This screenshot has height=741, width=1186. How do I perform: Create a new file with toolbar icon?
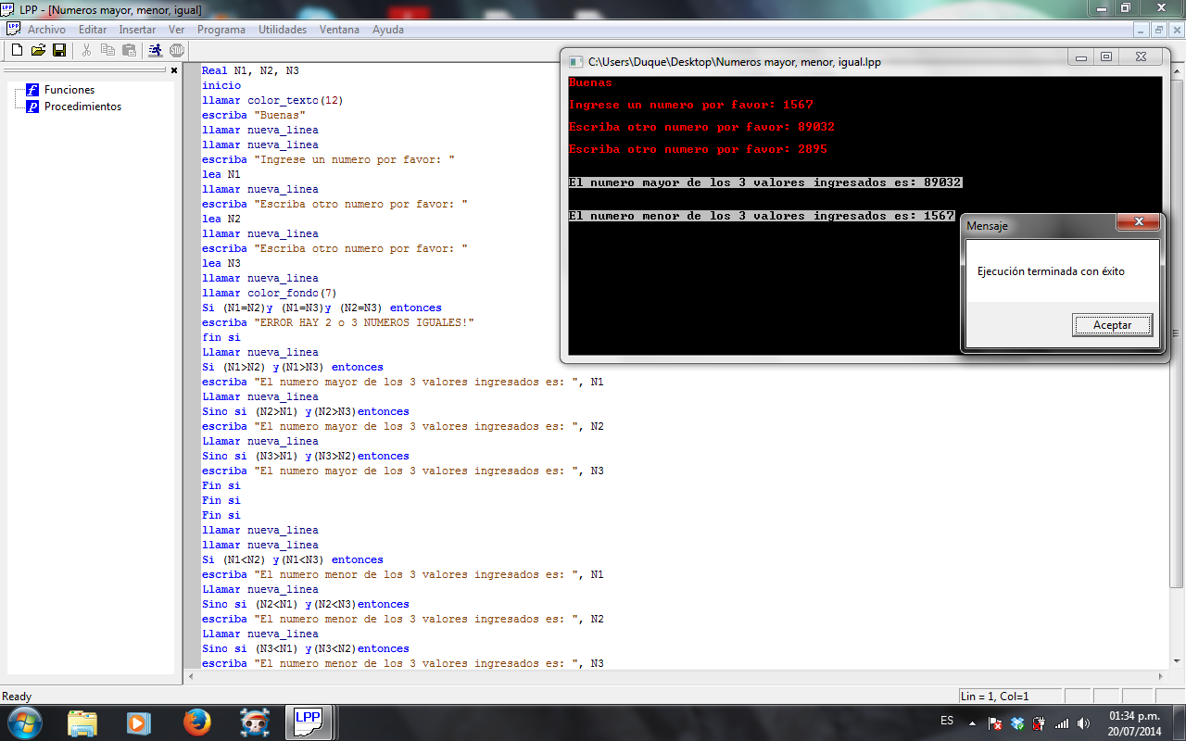pos(17,50)
